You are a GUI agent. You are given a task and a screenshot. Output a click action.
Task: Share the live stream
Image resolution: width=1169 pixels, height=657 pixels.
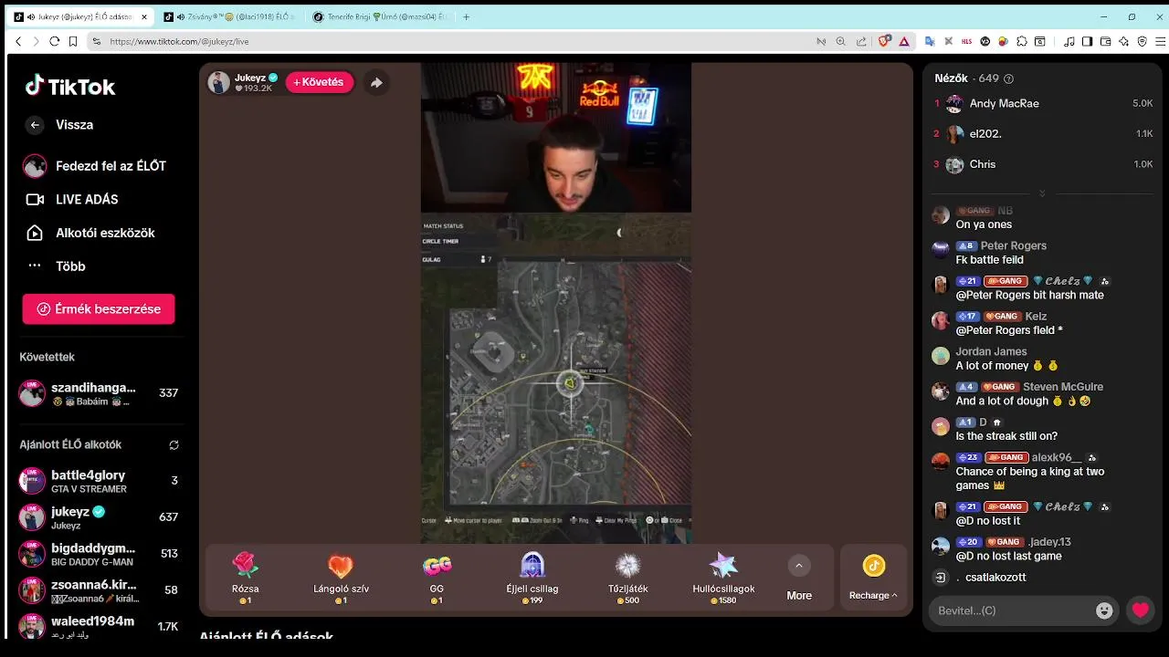point(376,82)
